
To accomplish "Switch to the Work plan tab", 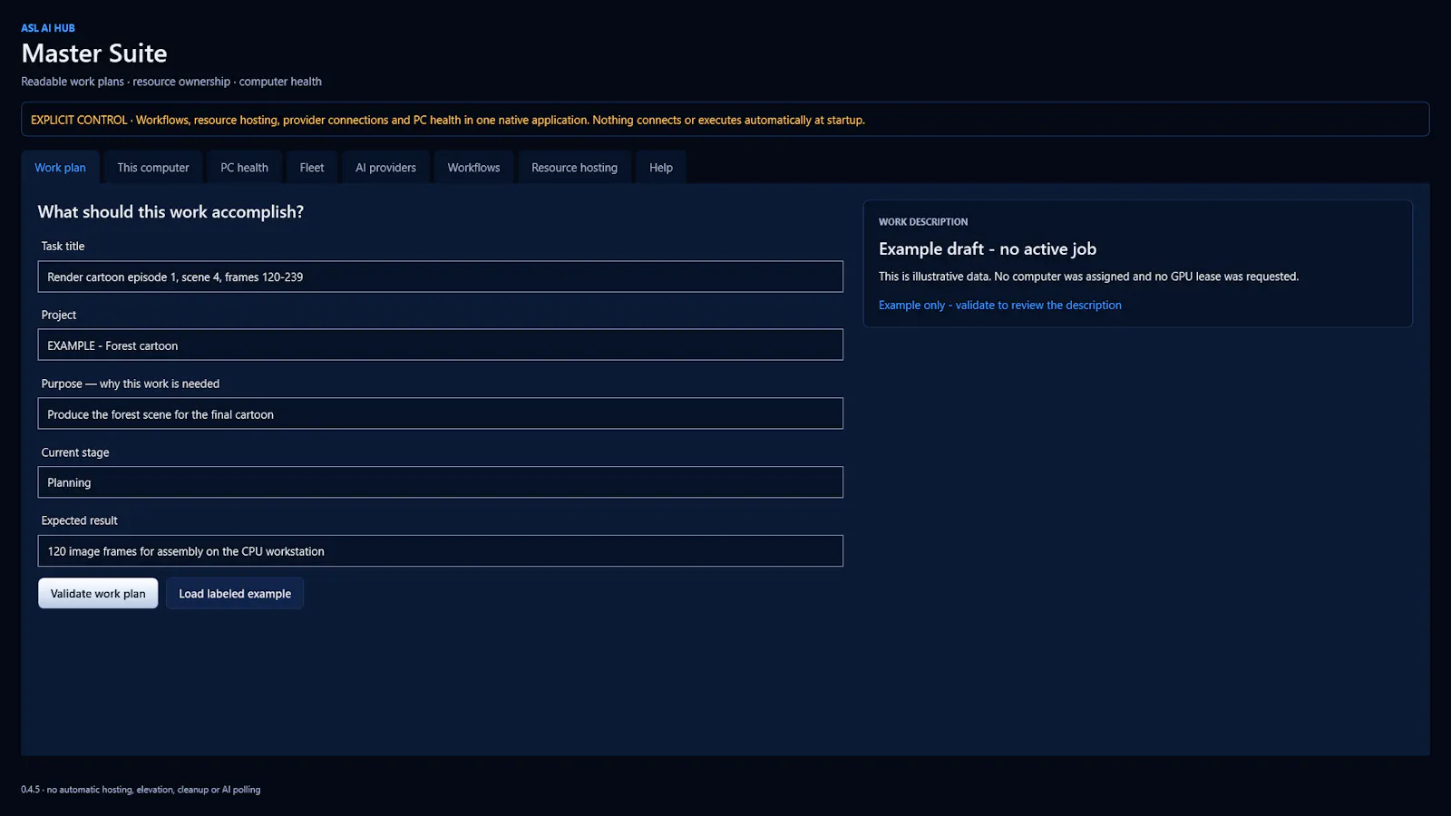I will pyautogui.click(x=60, y=168).
